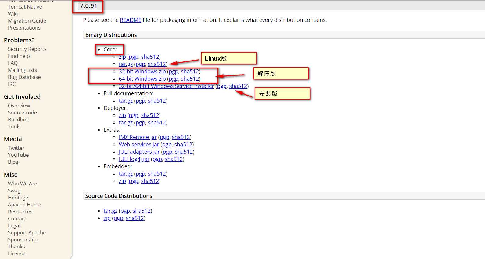Open the Source code sidebar link
The image size is (485, 259).
pos(22,113)
